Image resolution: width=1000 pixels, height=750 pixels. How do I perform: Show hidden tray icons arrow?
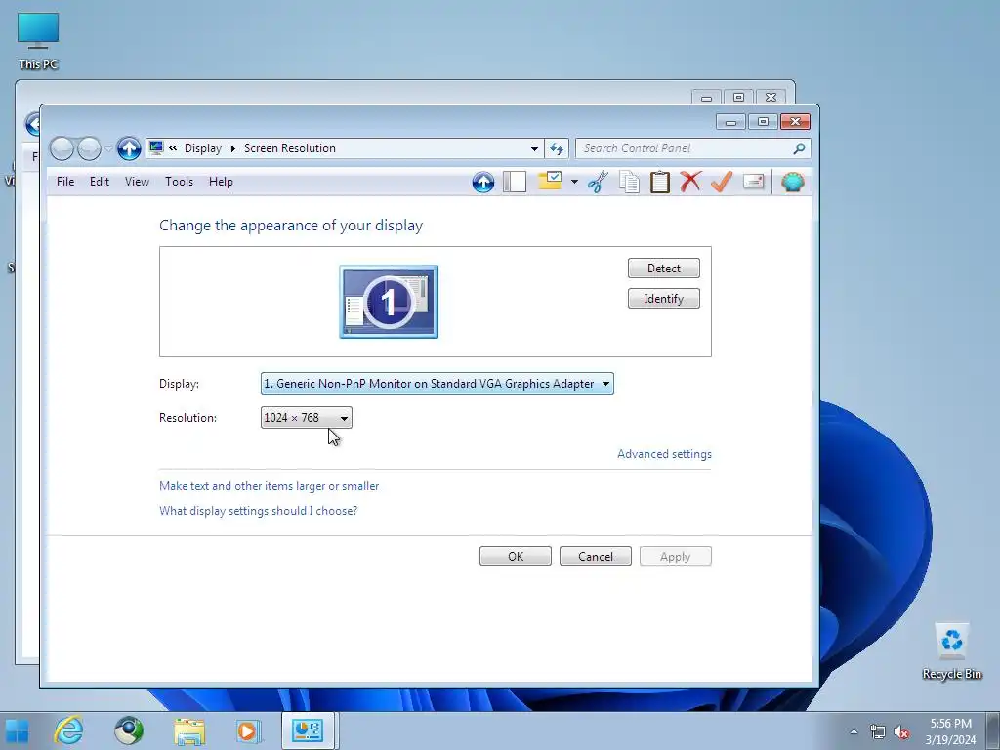click(854, 731)
